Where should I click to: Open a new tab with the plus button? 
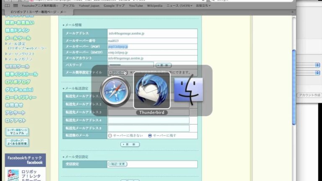(x=292, y=12)
